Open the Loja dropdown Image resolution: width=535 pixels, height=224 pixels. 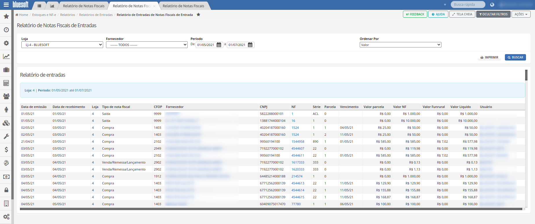(x=62, y=45)
